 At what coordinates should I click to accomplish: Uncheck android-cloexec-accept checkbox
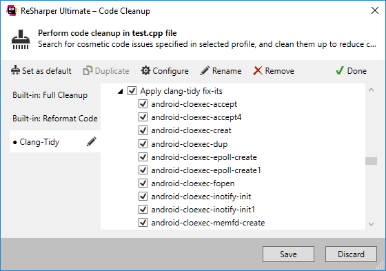click(x=143, y=104)
